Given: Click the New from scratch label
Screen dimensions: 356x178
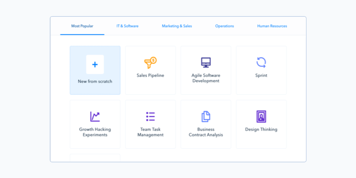Looking at the screenshot, I should [x=95, y=81].
